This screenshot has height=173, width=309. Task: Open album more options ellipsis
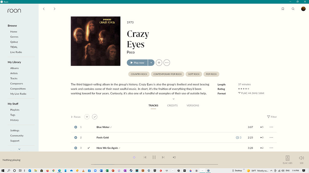coord(167,62)
